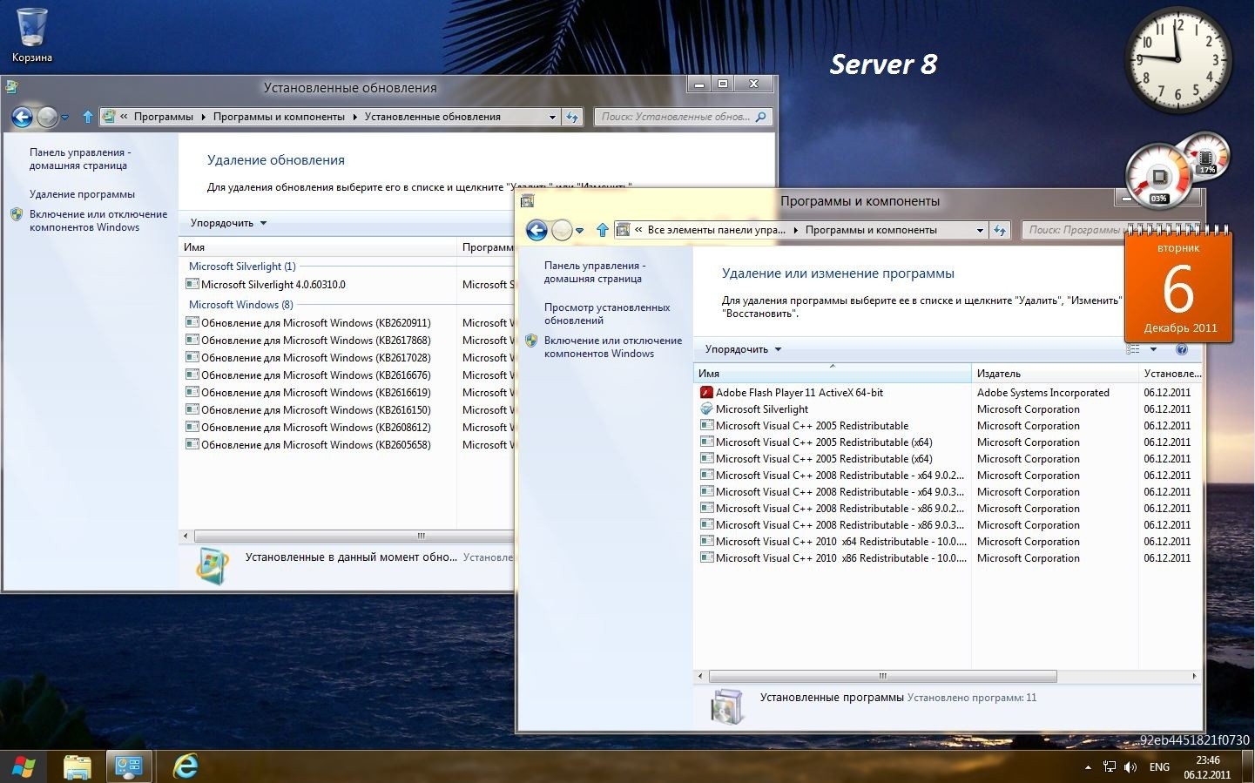
Task: Refresh the Установленные обновления window
Action: click(x=572, y=117)
